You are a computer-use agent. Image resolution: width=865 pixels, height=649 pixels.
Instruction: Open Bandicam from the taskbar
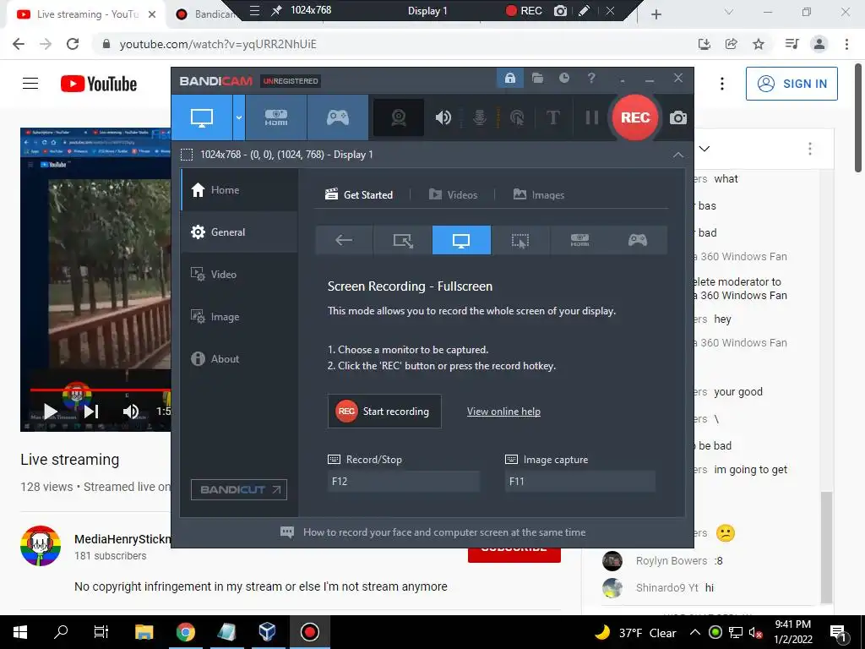[309, 632]
